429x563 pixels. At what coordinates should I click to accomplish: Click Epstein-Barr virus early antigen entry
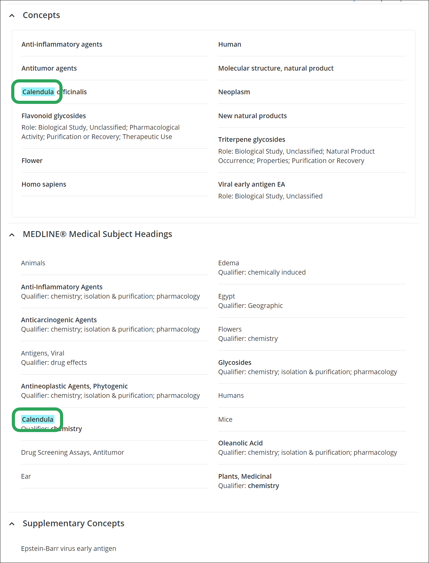(x=69, y=548)
